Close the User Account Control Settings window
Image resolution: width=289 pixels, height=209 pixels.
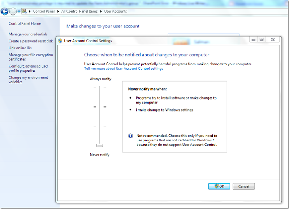(273, 39)
